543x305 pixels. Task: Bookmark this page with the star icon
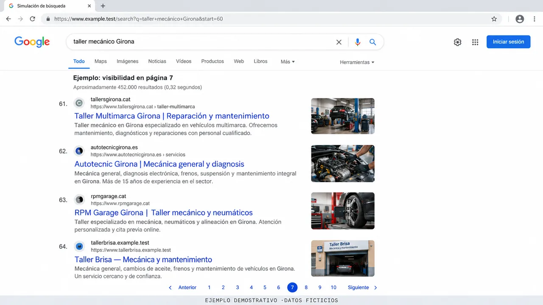[494, 19]
